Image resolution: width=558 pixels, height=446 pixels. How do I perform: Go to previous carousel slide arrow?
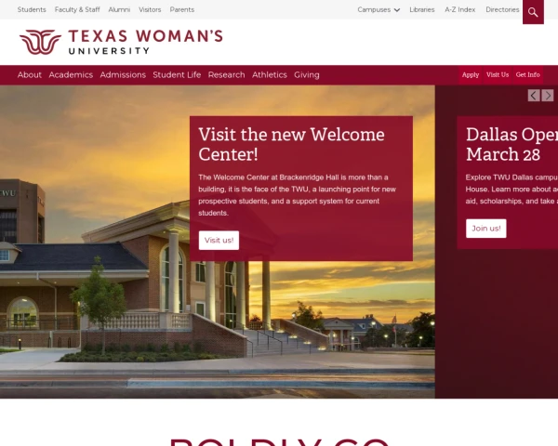pyautogui.click(x=534, y=96)
